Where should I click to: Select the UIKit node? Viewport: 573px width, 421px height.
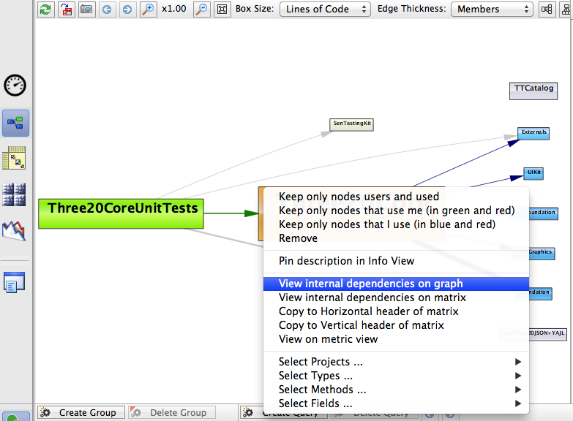(x=533, y=173)
